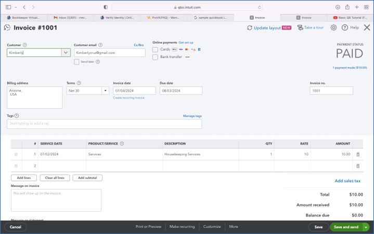This screenshot has width=374, height=234.
Task: Open the Cc/Bcc link
Action: click(139, 45)
